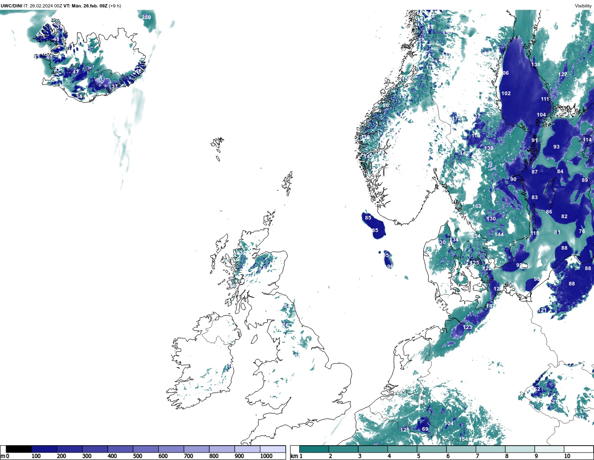This screenshot has height=460, width=594.
Task: Click the black 0–100 m legend swatch
Action: pyautogui.click(x=19, y=449)
